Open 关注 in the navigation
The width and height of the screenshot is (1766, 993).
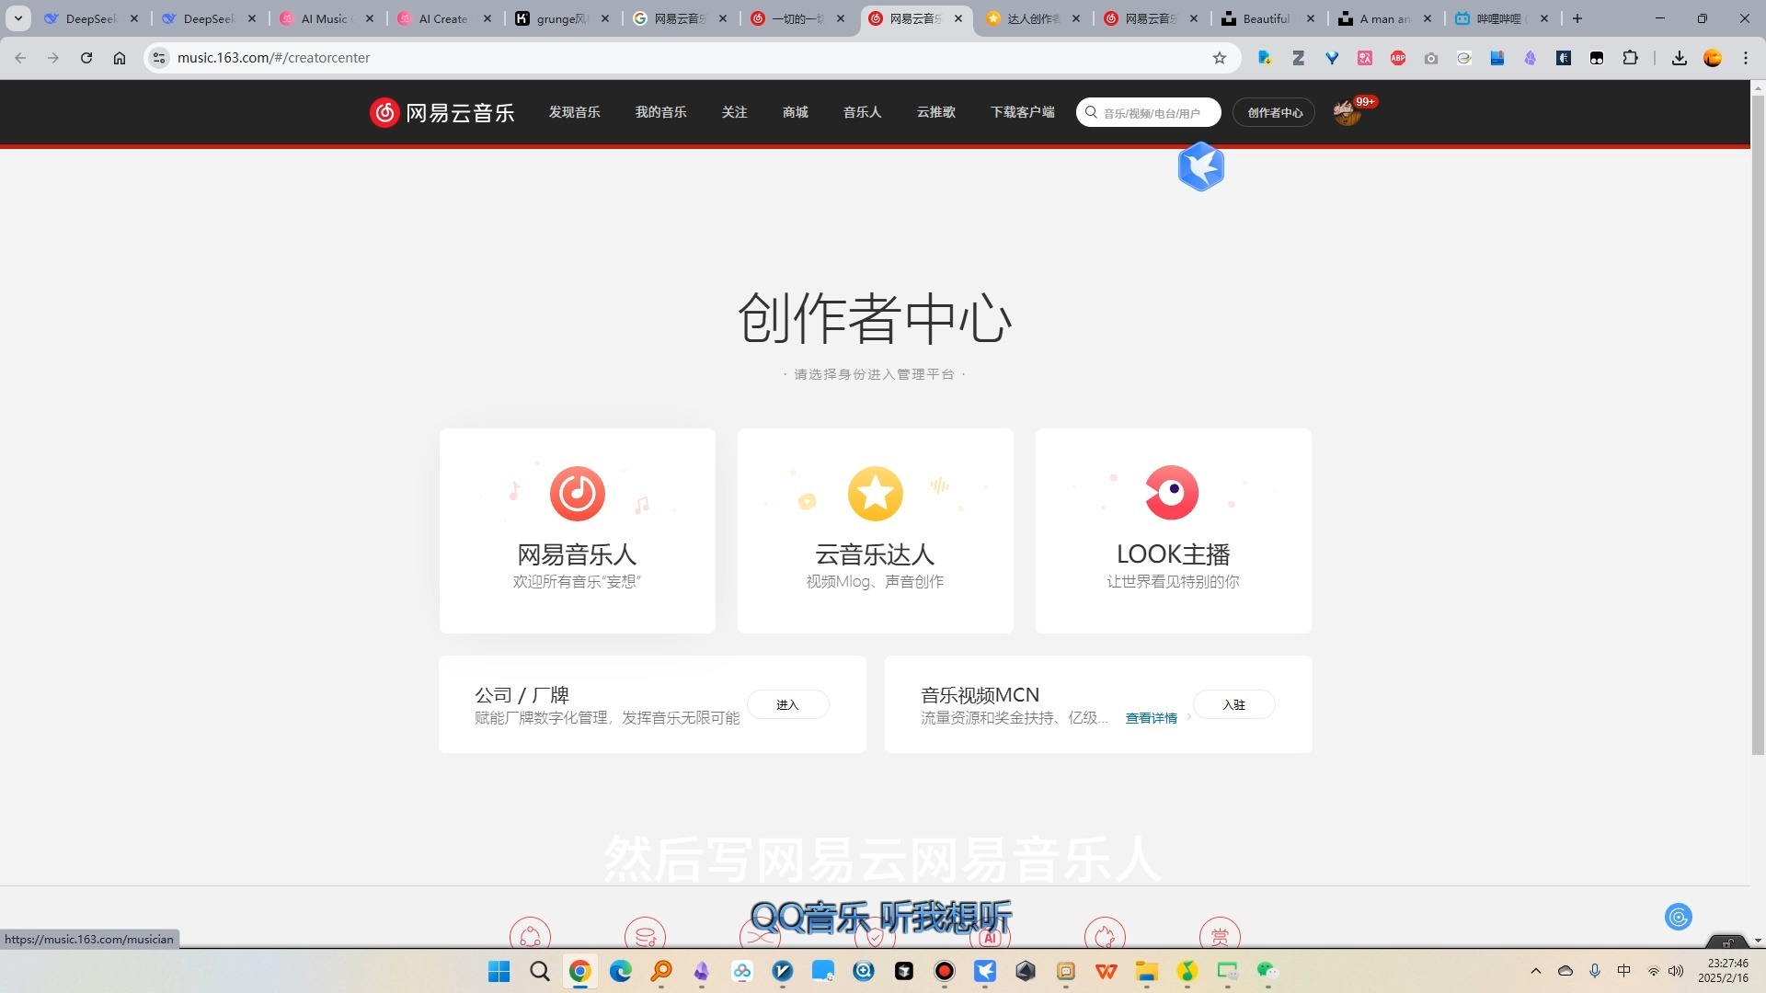734,112
